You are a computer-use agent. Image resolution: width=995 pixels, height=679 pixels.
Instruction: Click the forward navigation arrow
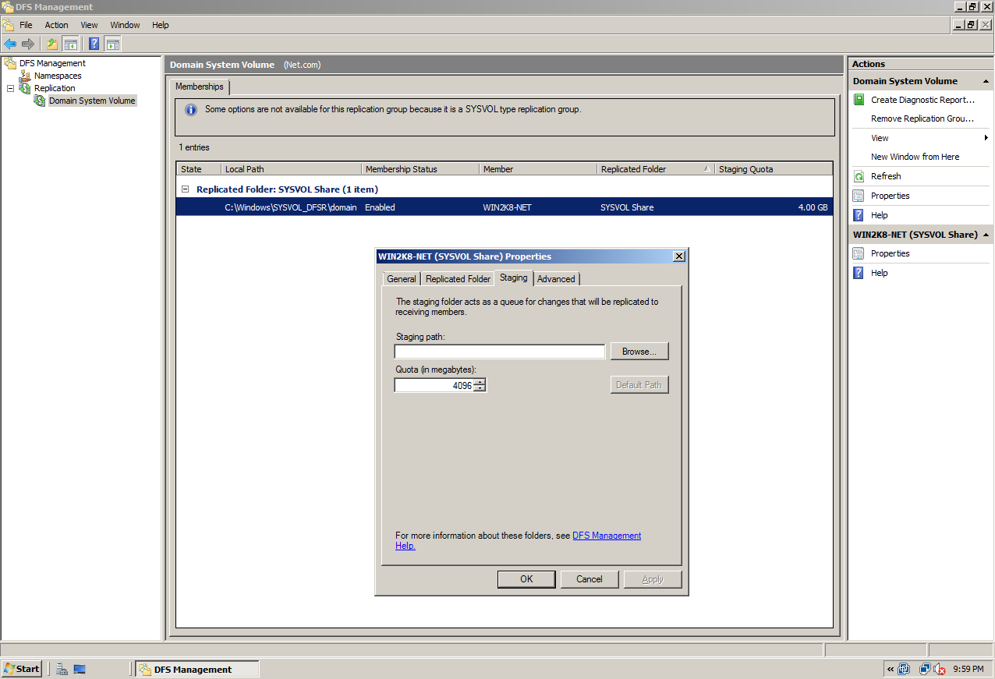click(x=28, y=44)
